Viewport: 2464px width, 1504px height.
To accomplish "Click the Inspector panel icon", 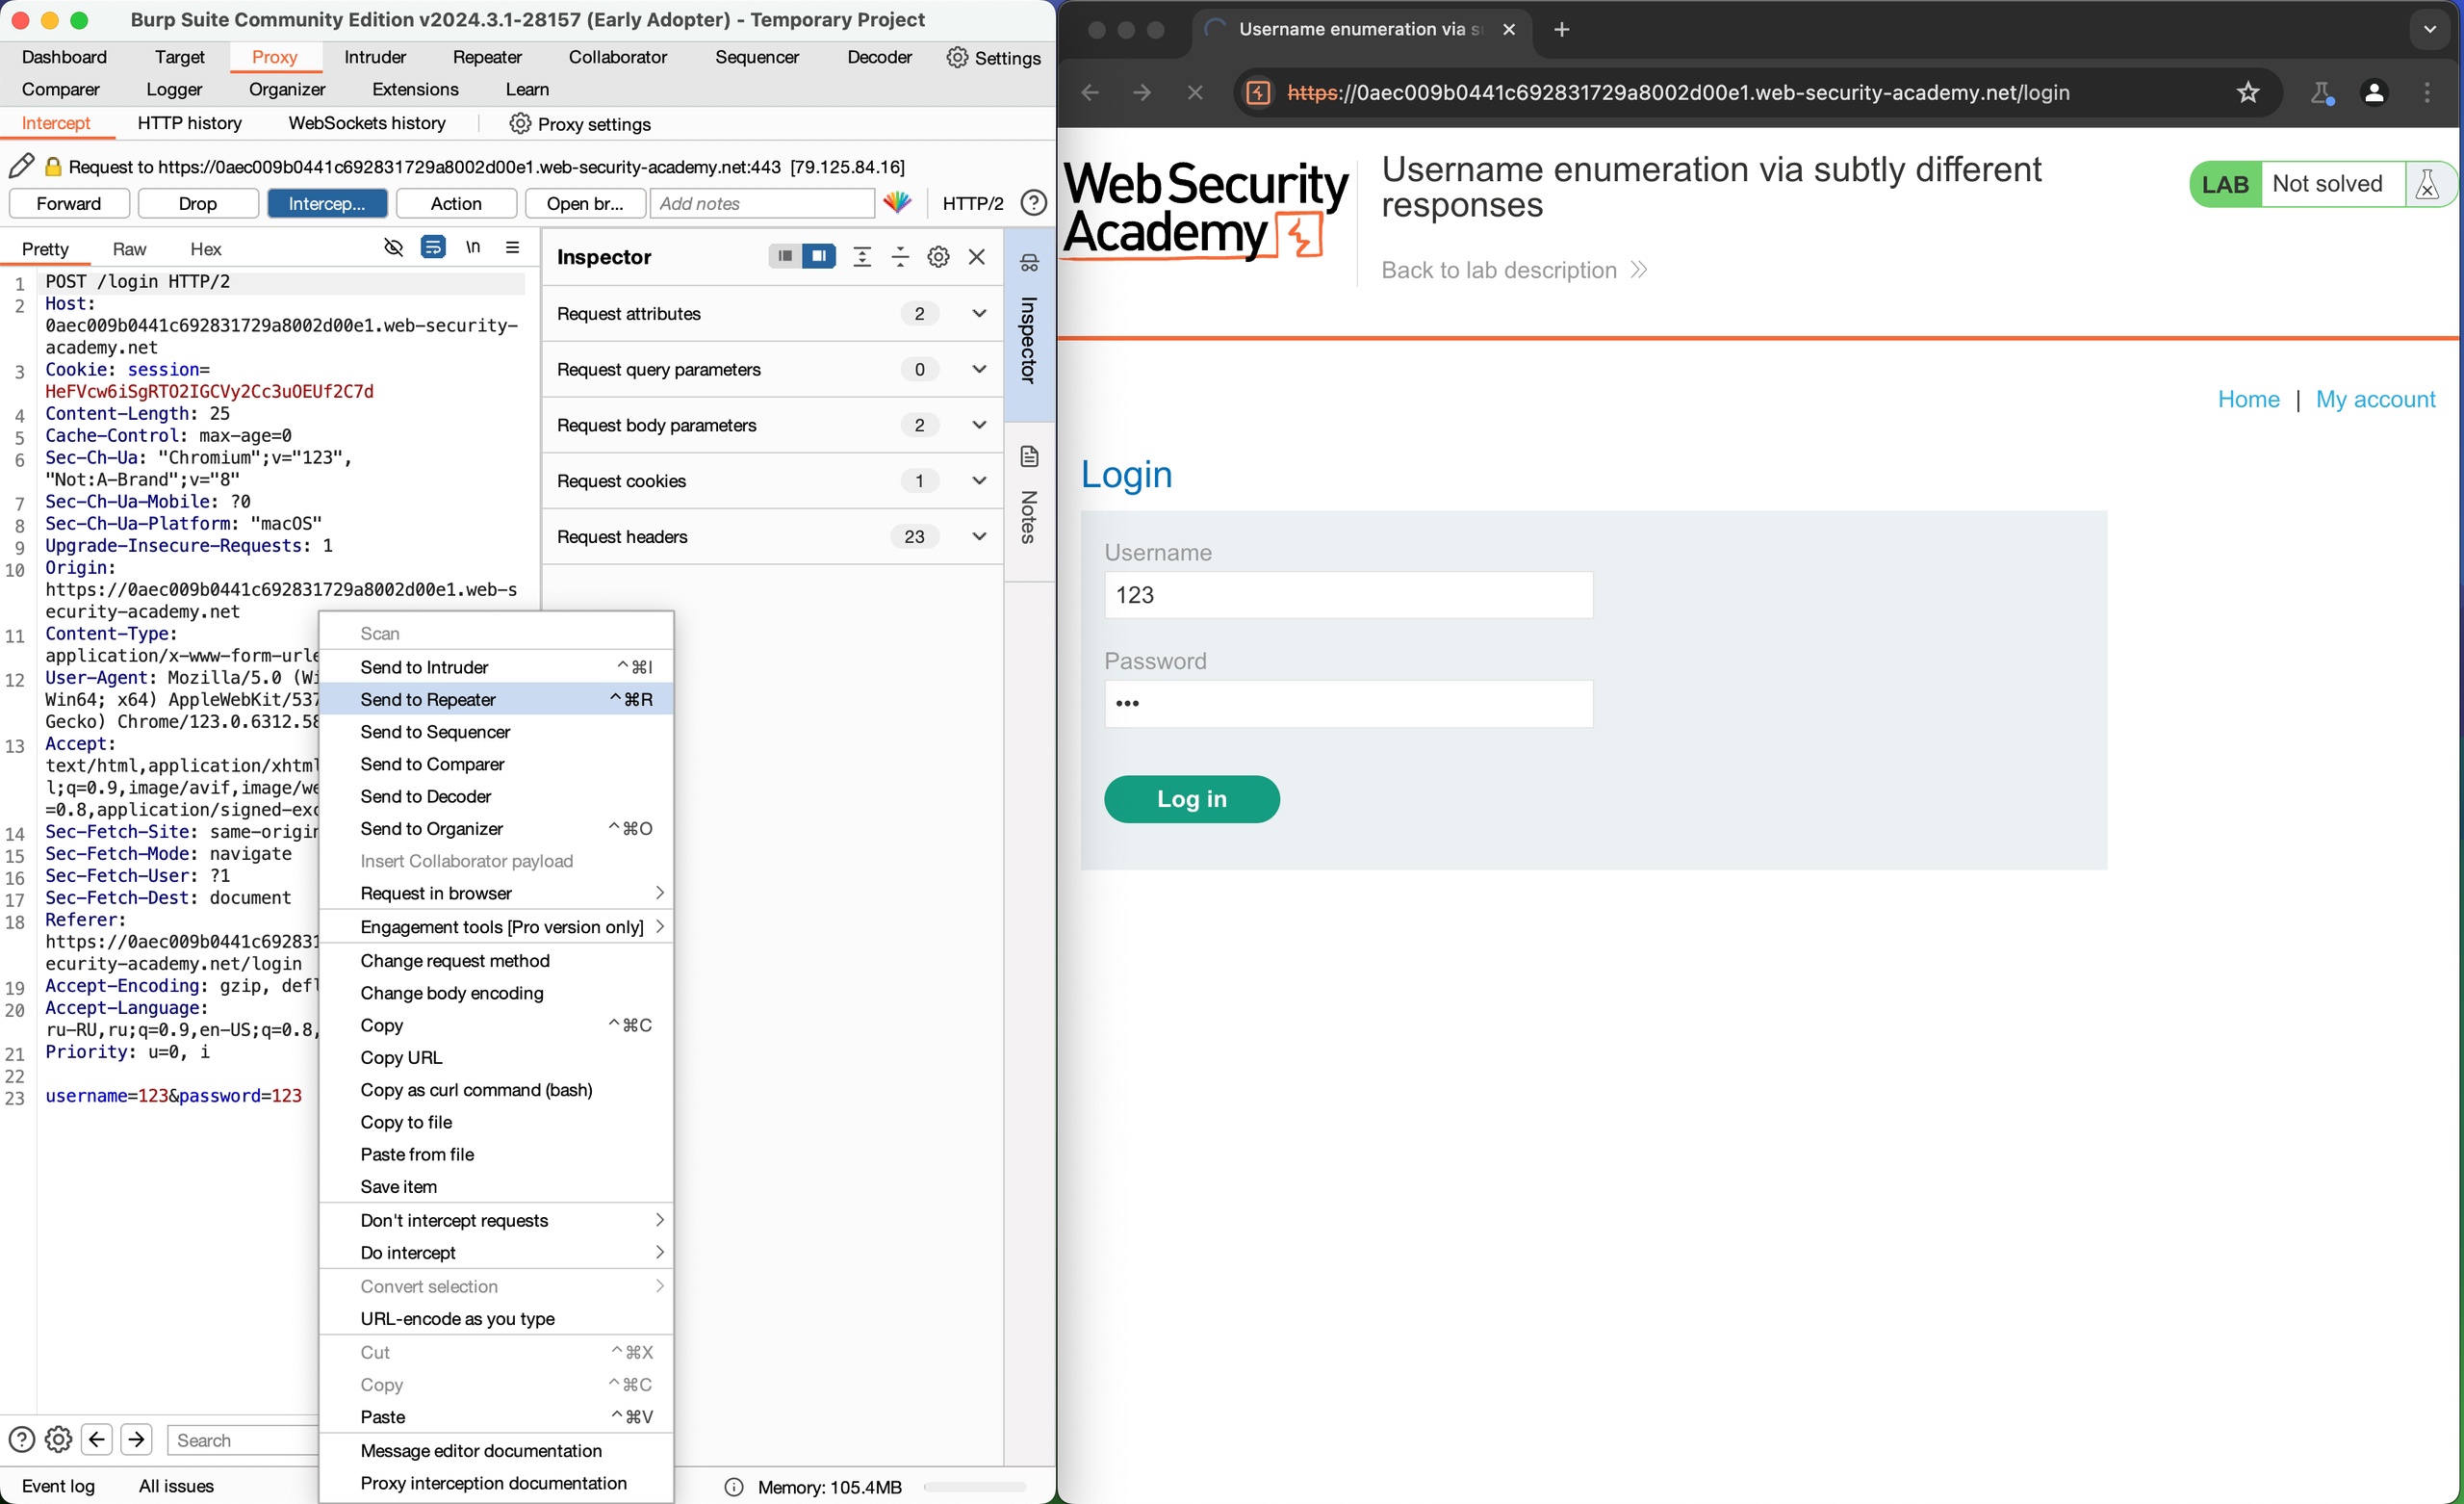I will [1030, 266].
